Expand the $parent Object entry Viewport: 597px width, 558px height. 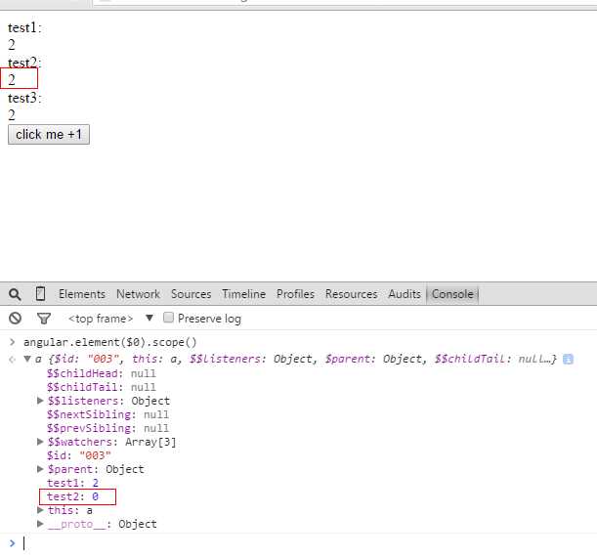(x=40, y=469)
